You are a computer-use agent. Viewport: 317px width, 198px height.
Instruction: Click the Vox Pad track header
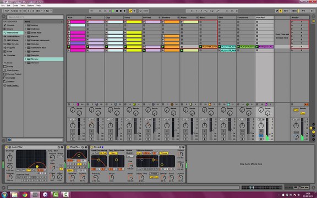tap(264, 18)
